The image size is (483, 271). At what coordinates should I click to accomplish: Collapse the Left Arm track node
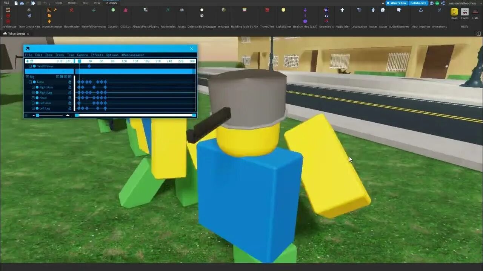(33, 103)
